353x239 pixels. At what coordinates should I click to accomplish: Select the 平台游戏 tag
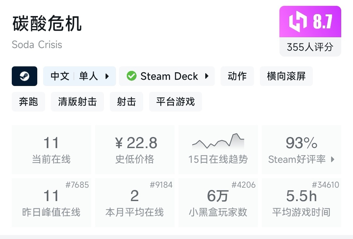tap(175, 102)
